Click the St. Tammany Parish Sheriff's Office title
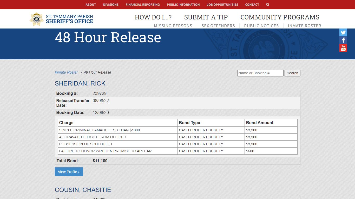Screen dimensions: 355x199 pos(69,19)
